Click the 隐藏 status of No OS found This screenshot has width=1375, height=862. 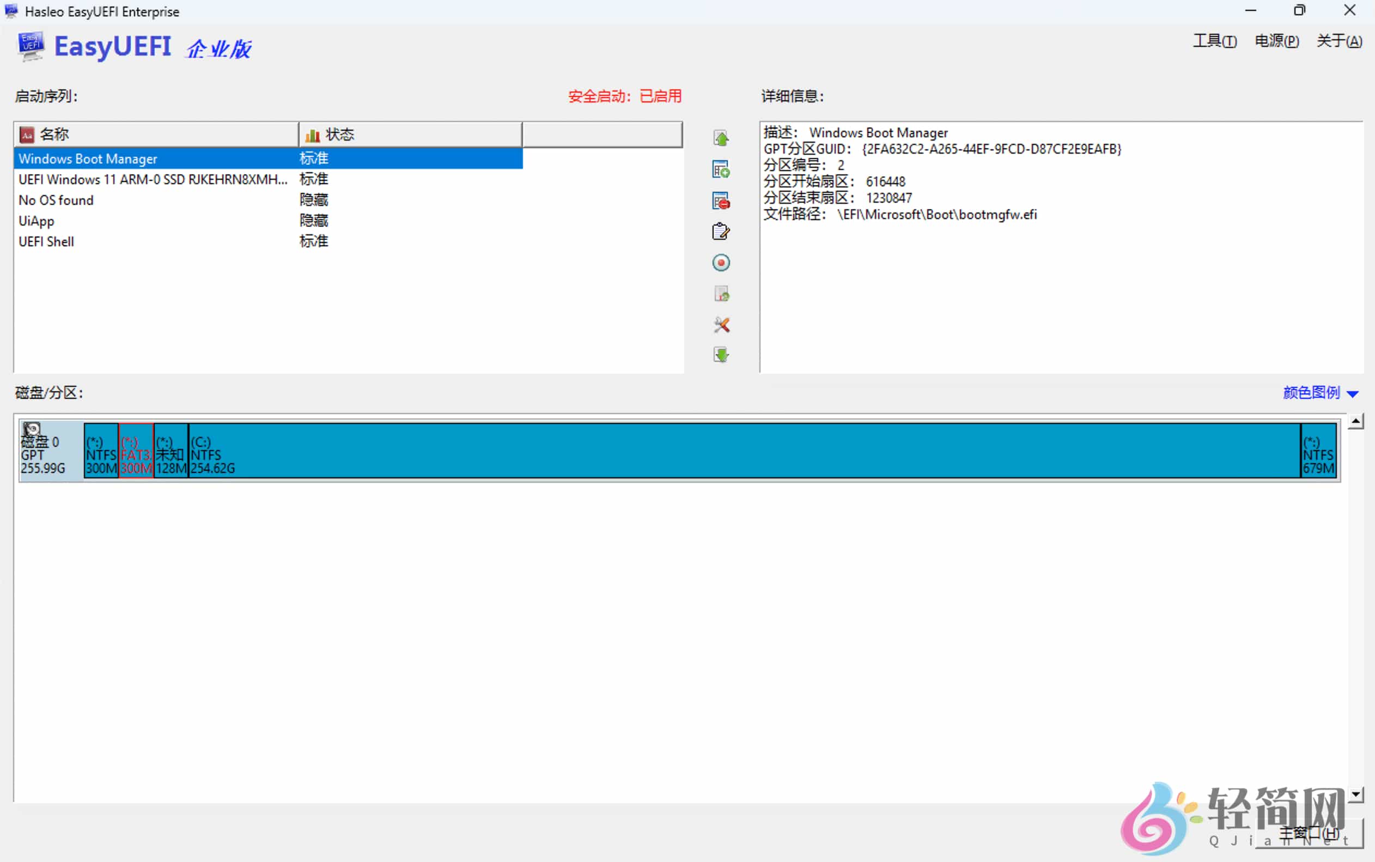point(314,200)
